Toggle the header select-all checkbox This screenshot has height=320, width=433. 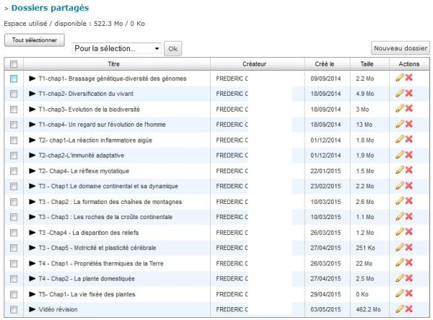pos(14,64)
